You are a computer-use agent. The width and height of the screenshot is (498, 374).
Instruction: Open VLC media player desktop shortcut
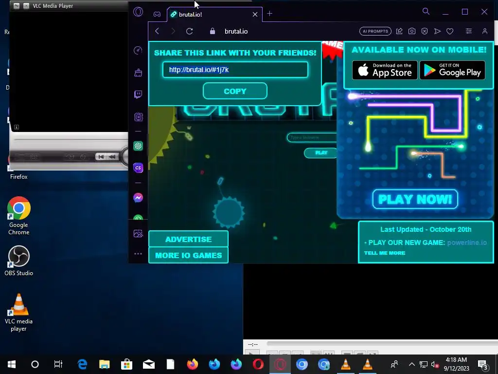19,312
